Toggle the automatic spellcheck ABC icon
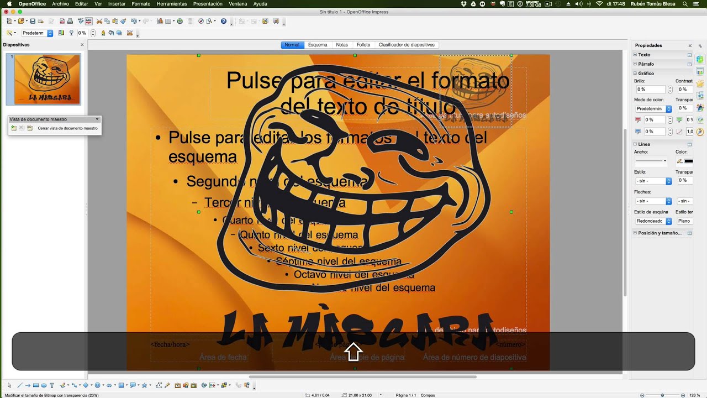 (88, 22)
